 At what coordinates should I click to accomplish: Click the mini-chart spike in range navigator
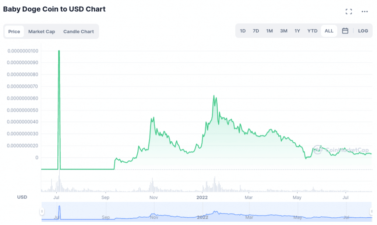[59, 207]
